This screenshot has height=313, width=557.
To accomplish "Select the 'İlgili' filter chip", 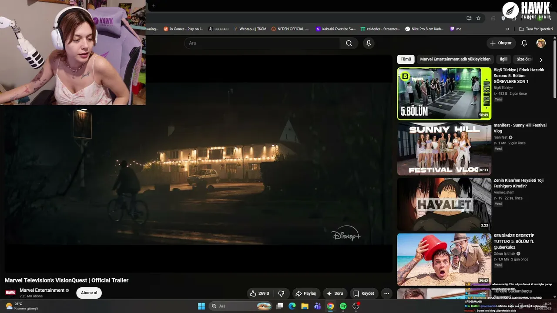I will (x=503, y=59).
